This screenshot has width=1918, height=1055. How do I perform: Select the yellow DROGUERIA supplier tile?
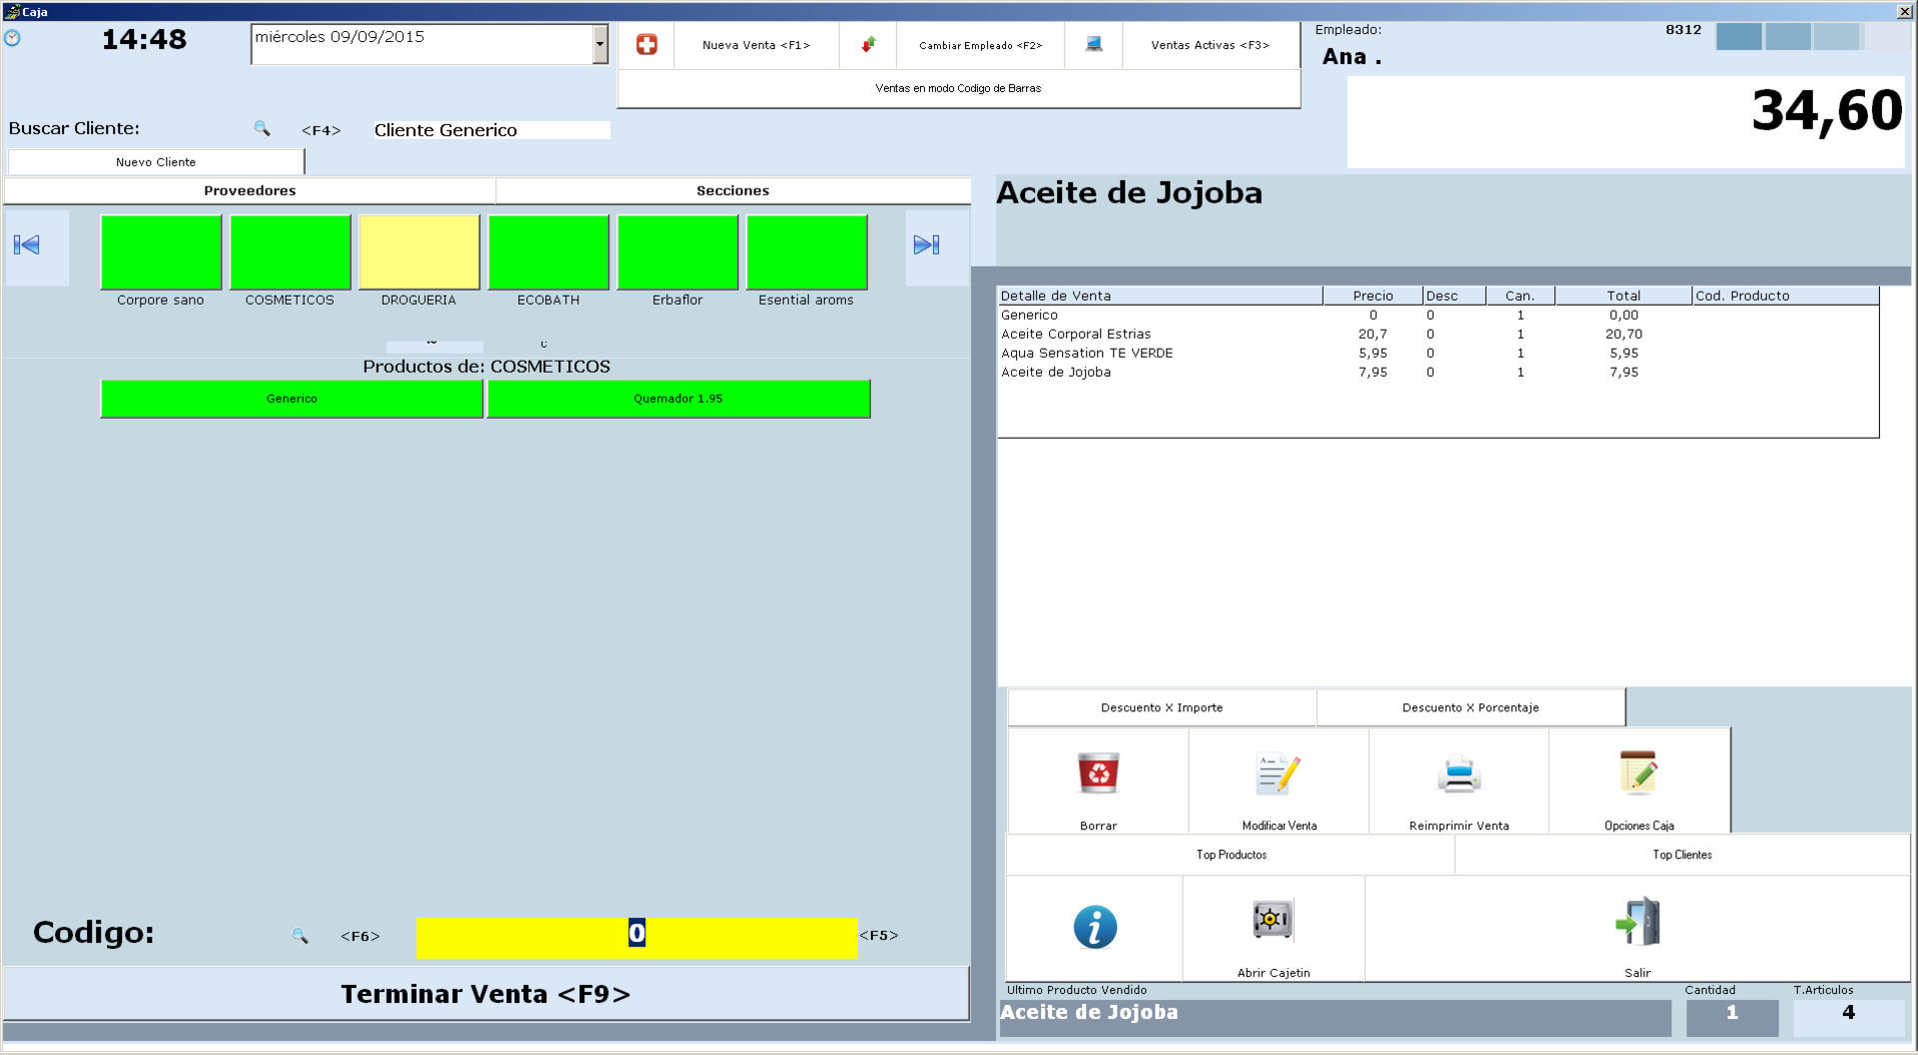pos(420,253)
